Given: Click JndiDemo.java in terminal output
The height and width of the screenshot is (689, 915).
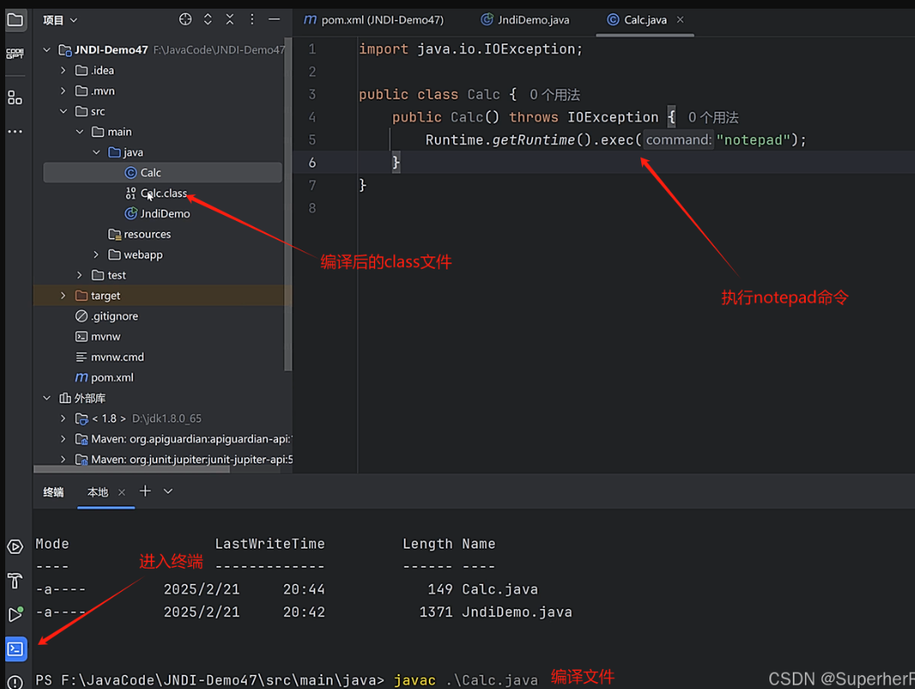Looking at the screenshot, I should pos(517,613).
